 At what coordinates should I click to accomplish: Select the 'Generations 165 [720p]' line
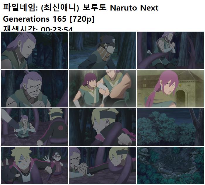tap(49, 19)
